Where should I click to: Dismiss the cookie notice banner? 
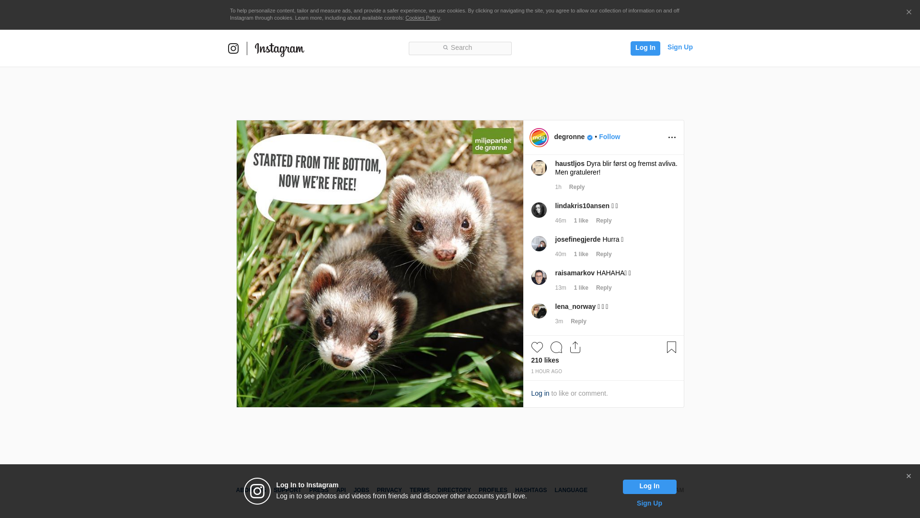(x=908, y=12)
